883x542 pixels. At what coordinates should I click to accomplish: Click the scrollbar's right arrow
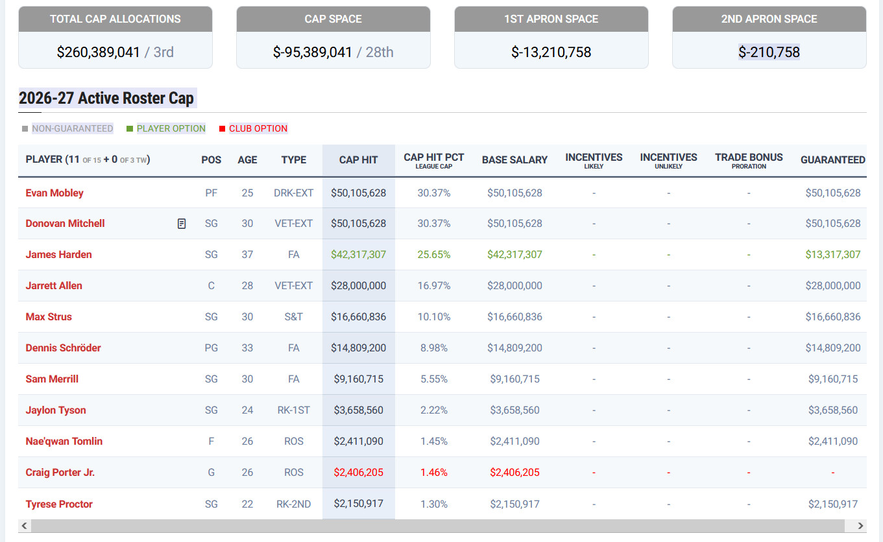(x=860, y=526)
